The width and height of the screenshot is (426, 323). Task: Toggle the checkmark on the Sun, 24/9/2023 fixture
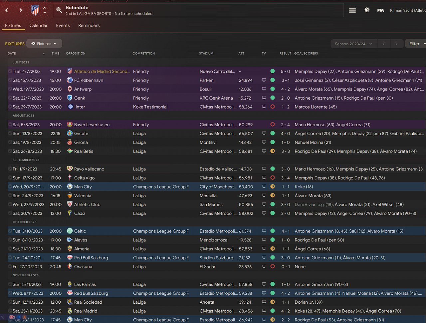pyautogui.click(x=10, y=195)
